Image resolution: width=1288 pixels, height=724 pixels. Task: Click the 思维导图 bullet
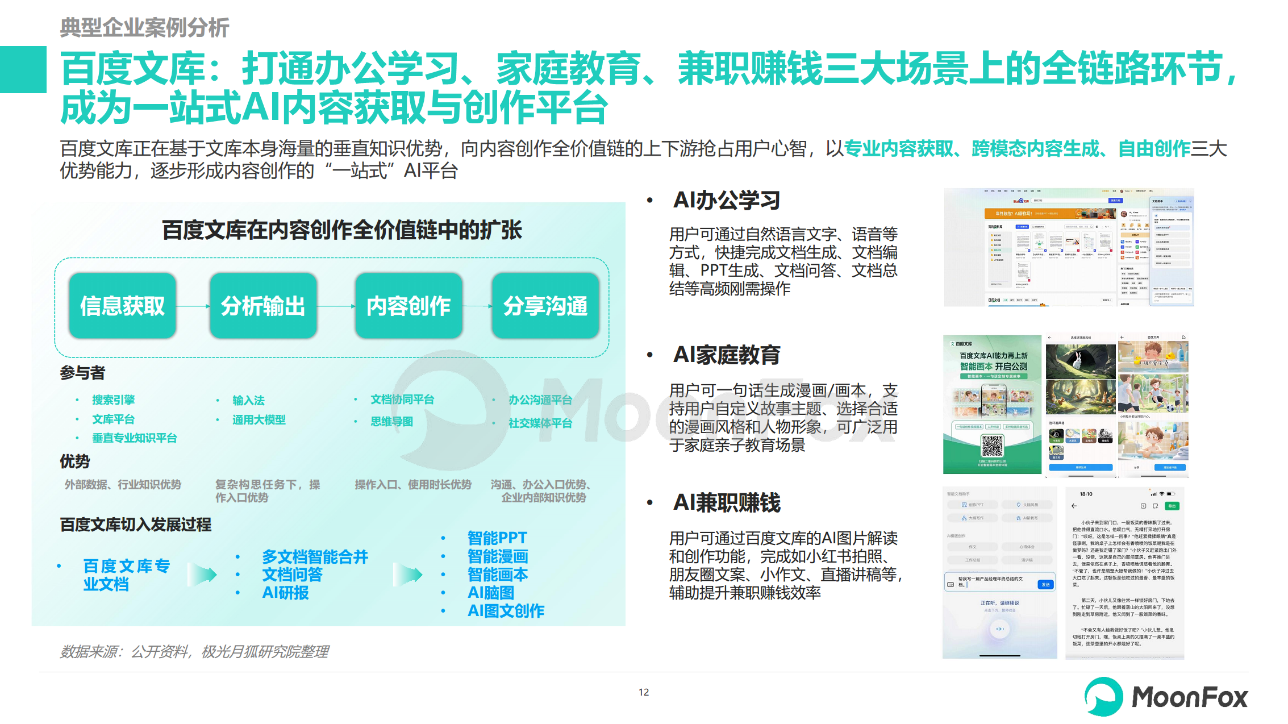391,421
